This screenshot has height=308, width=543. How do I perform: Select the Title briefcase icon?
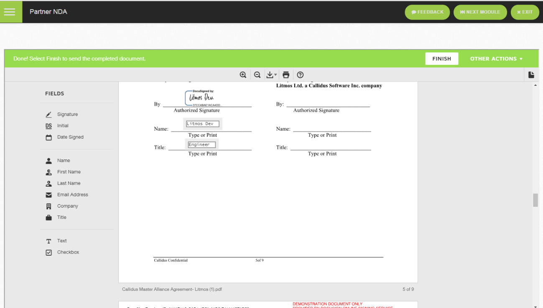click(48, 218)
